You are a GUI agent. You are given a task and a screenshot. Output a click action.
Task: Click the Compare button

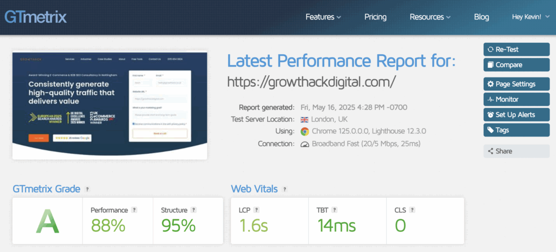(516, 65)
